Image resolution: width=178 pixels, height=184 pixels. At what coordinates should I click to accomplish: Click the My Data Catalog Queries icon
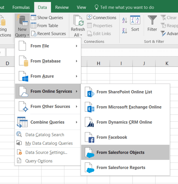click(19, 143)
